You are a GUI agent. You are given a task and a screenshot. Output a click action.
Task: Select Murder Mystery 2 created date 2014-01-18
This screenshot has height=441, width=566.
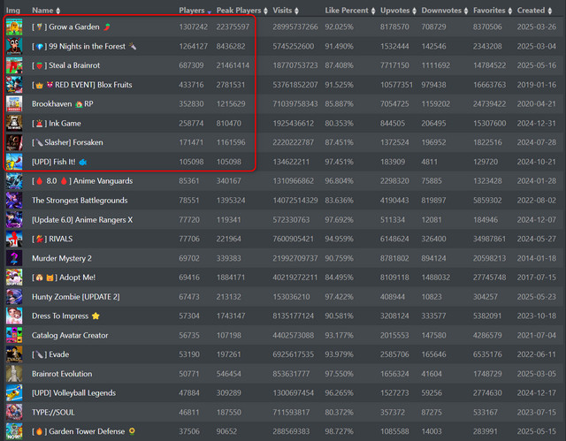[537, 259]
